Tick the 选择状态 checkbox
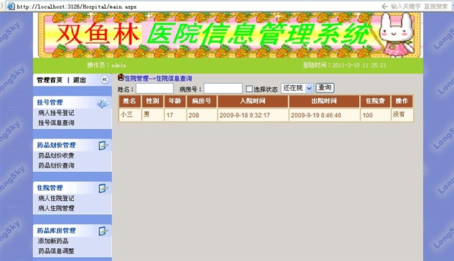The height and width of the screenshot is (261, 454). [249, 89]
